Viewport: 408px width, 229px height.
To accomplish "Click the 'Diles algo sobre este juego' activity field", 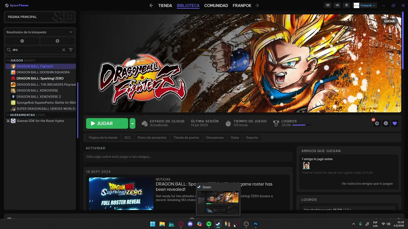I will (188, 156).
